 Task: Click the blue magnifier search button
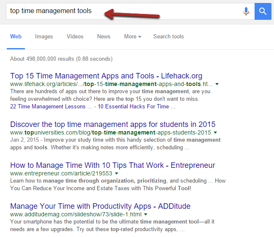263,11
